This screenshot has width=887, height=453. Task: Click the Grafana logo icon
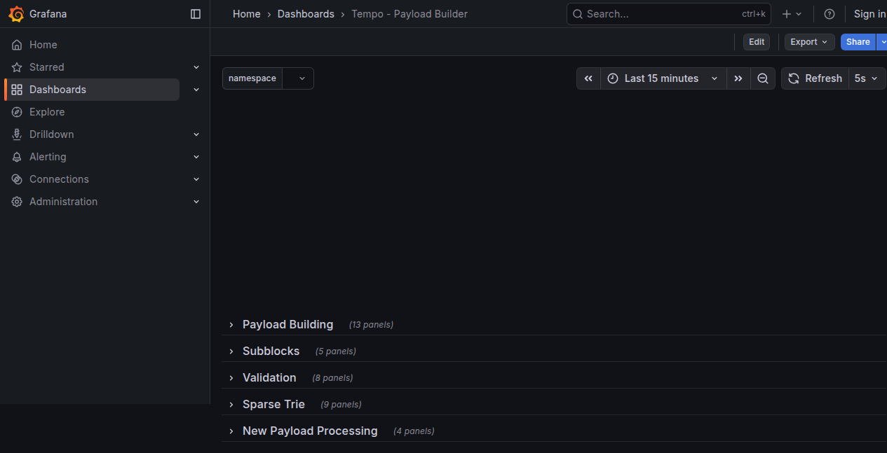pyautogui.click(x=16, y=14)
